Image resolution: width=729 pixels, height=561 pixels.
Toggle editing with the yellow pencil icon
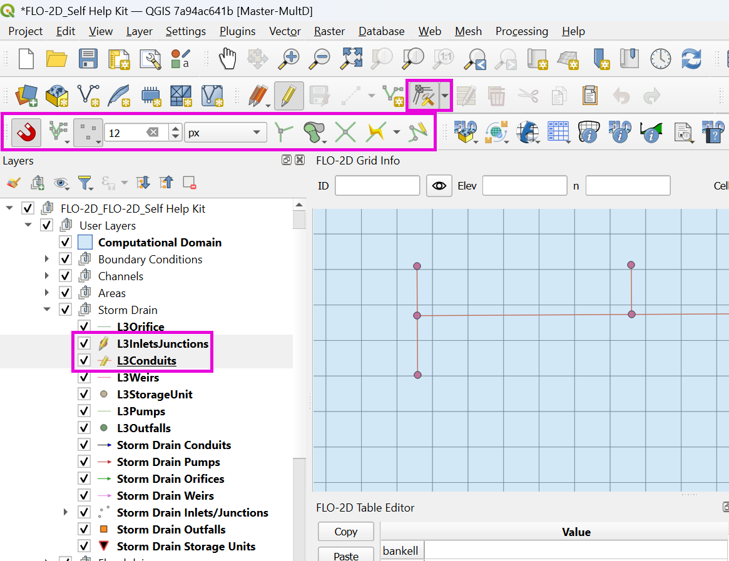pos(288,96)
